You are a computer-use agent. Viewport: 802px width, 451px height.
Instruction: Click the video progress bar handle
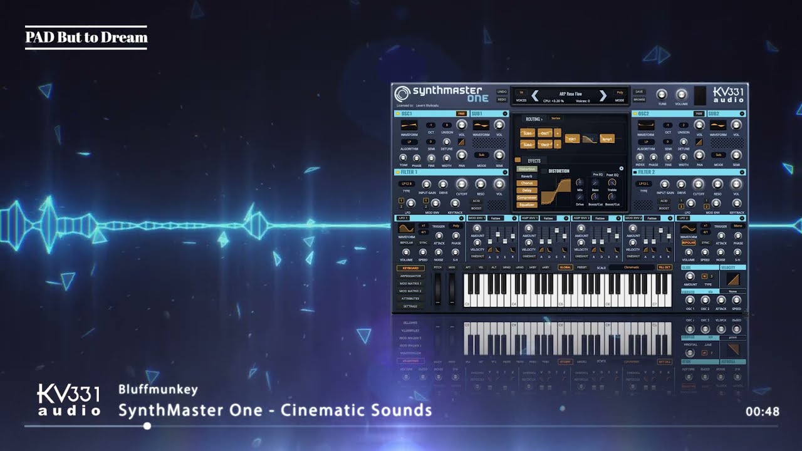pyautogui.click(x=147, y=426)
